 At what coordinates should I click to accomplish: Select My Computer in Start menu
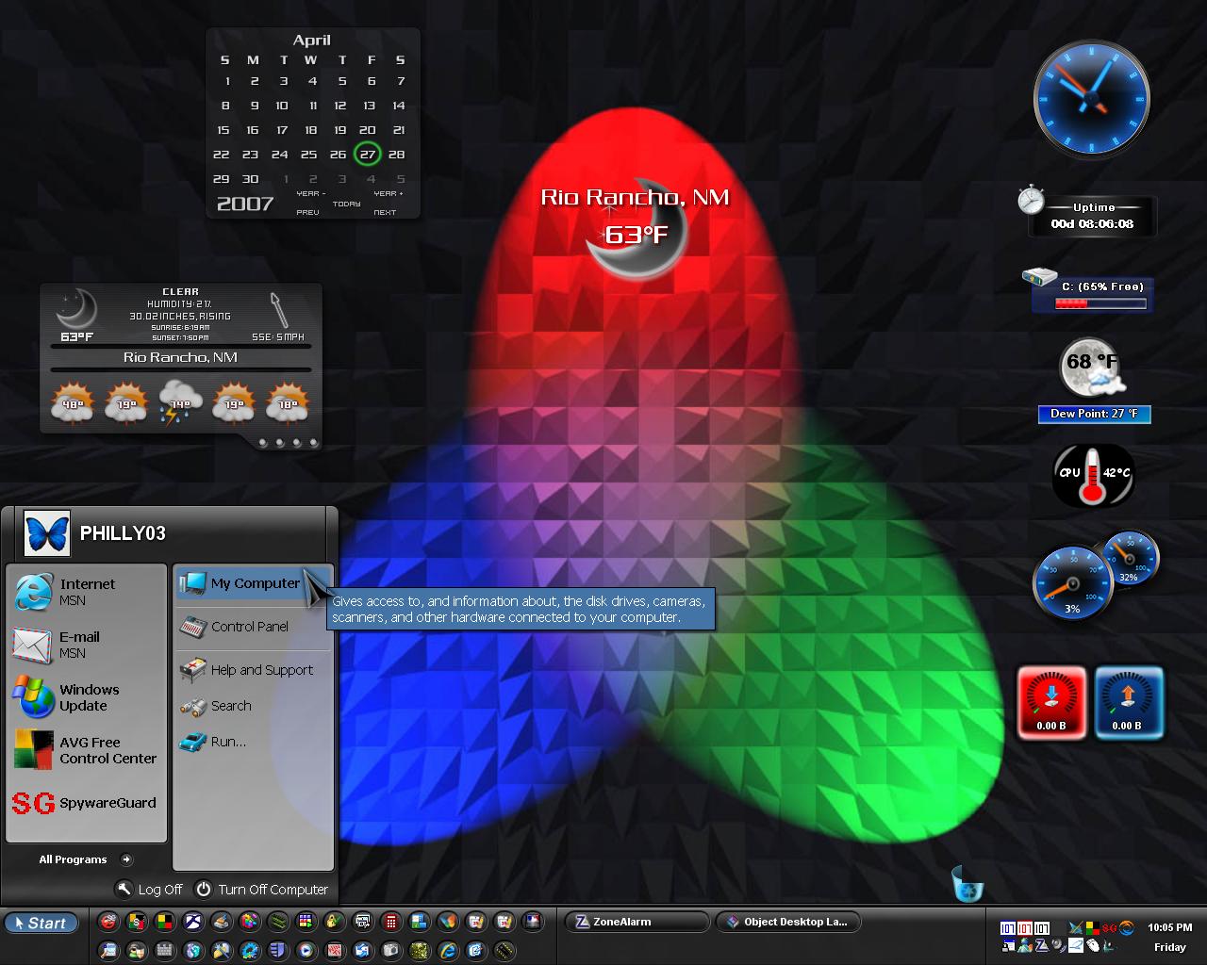click(x=253, y=584)
